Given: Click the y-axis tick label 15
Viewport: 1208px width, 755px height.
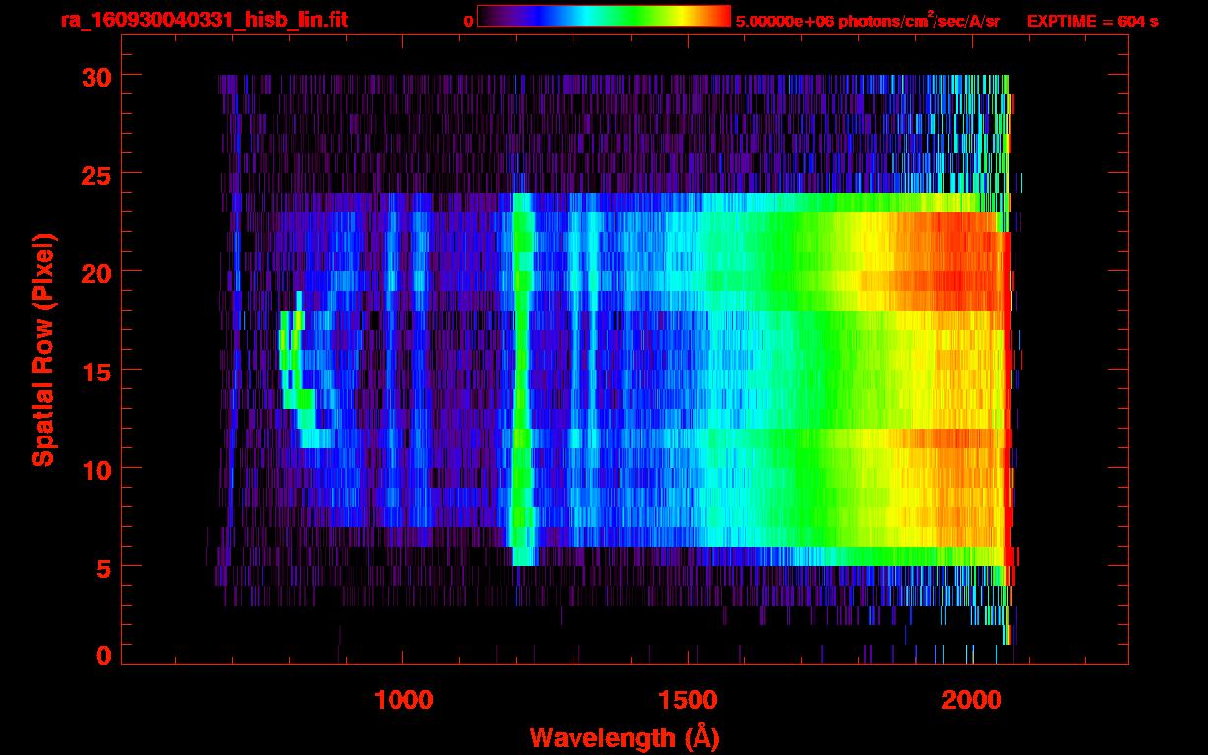Looking at the screenshot, I should click(96, 371).
